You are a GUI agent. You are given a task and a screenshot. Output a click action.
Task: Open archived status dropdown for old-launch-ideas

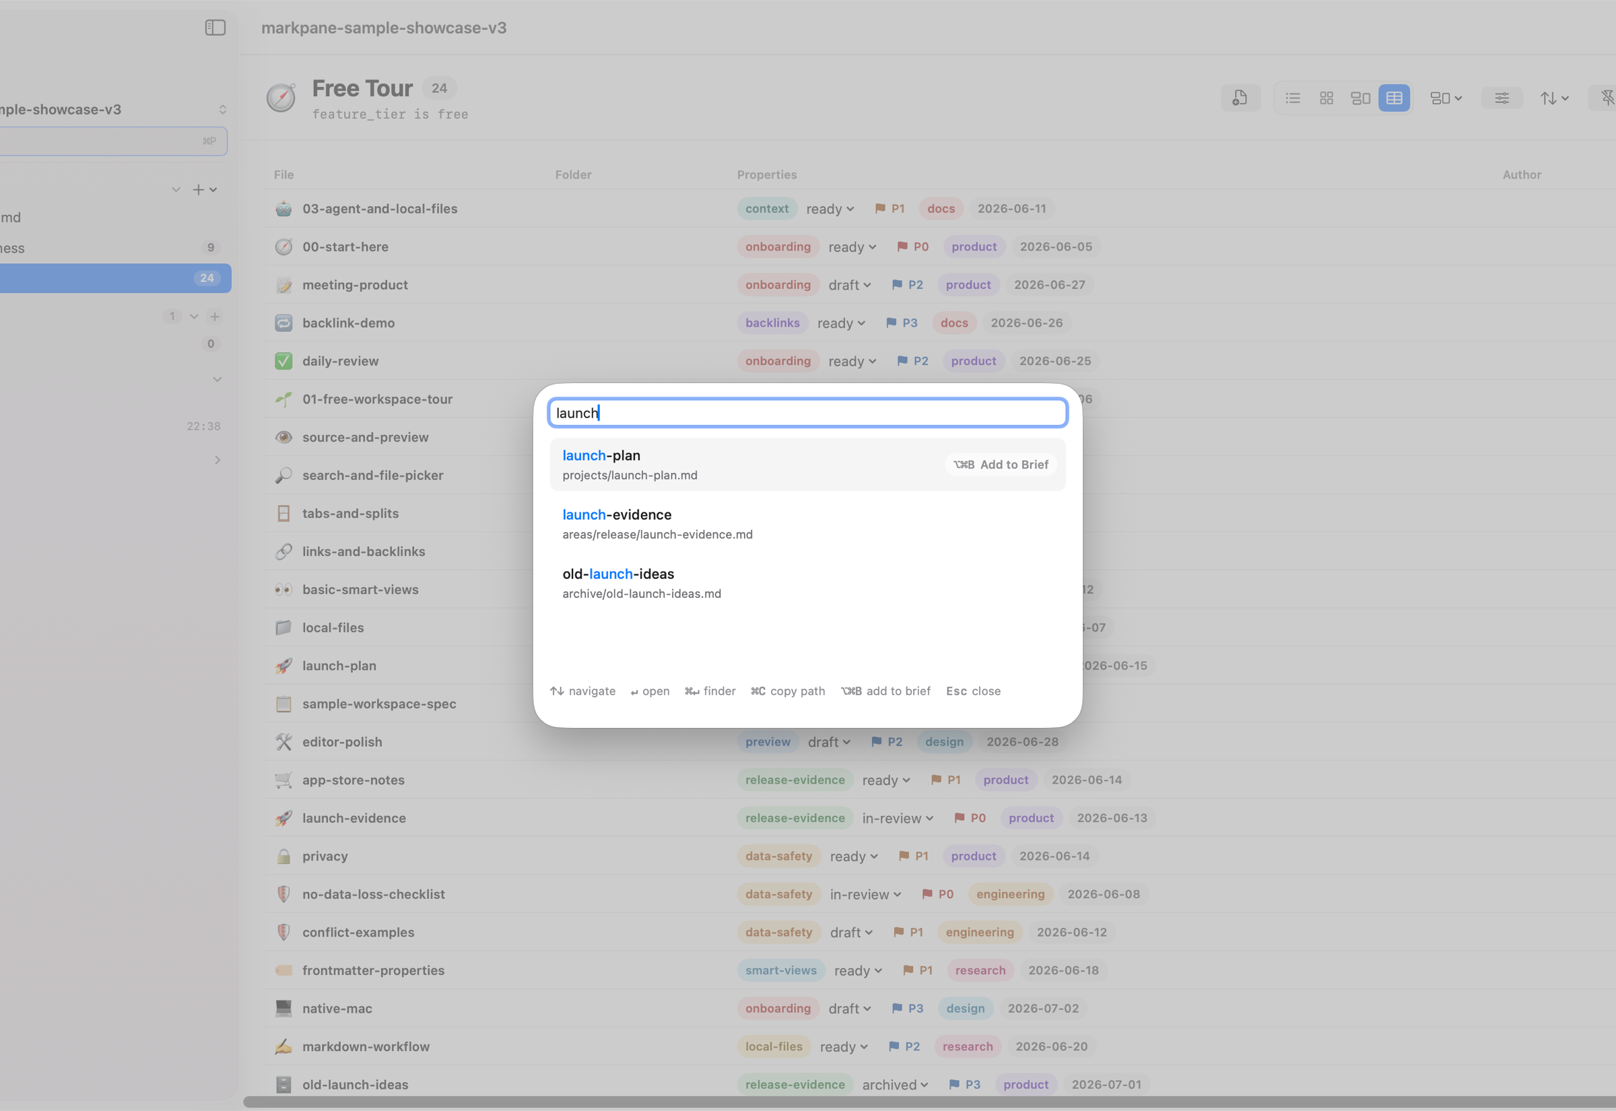[895, 1085]
